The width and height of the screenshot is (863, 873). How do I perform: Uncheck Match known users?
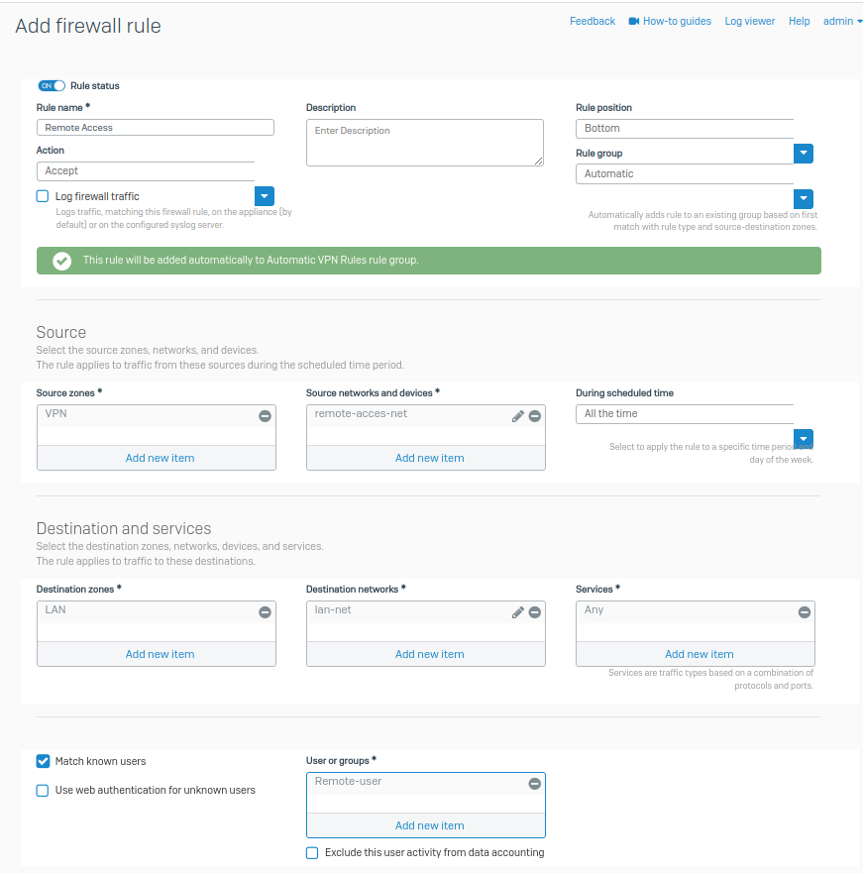click(x=43, y=761)
